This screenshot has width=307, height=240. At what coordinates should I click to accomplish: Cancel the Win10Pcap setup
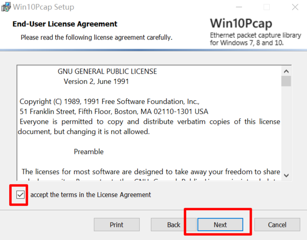[x=277, y=225]
